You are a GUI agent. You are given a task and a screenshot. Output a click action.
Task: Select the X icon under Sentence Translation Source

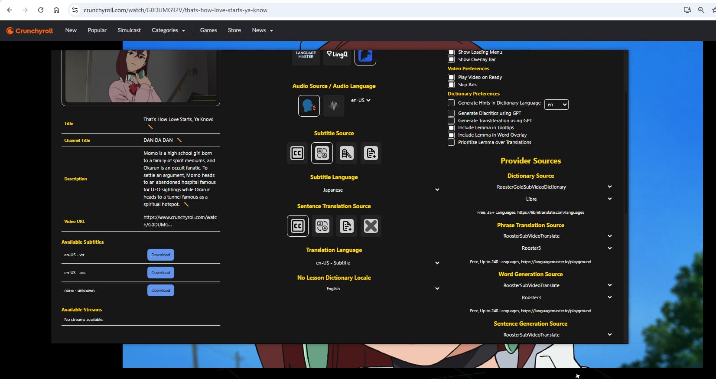(x=371, y=226)
